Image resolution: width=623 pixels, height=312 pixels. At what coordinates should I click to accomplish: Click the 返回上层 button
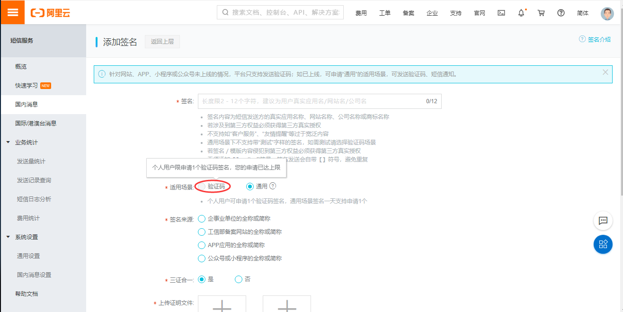pos(162,42)
